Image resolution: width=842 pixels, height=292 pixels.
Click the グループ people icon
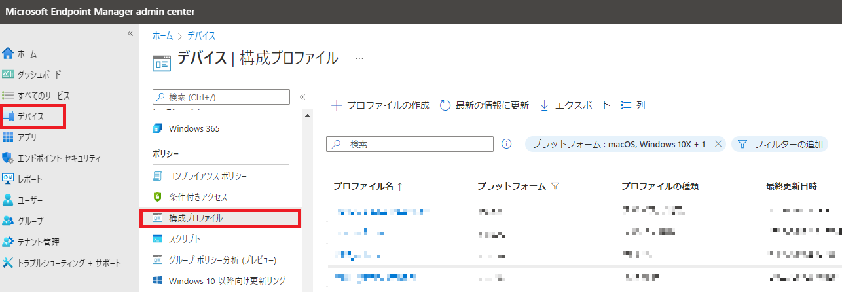(x=8, y=221)
